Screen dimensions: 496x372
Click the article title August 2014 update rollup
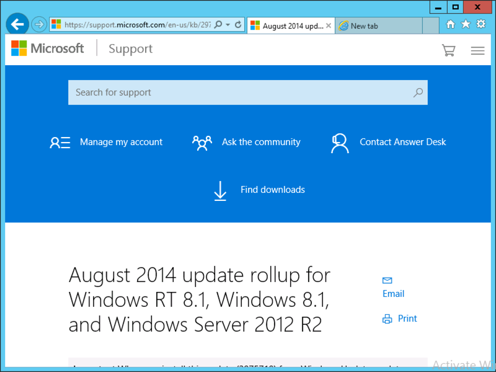[x=200, y=299]
